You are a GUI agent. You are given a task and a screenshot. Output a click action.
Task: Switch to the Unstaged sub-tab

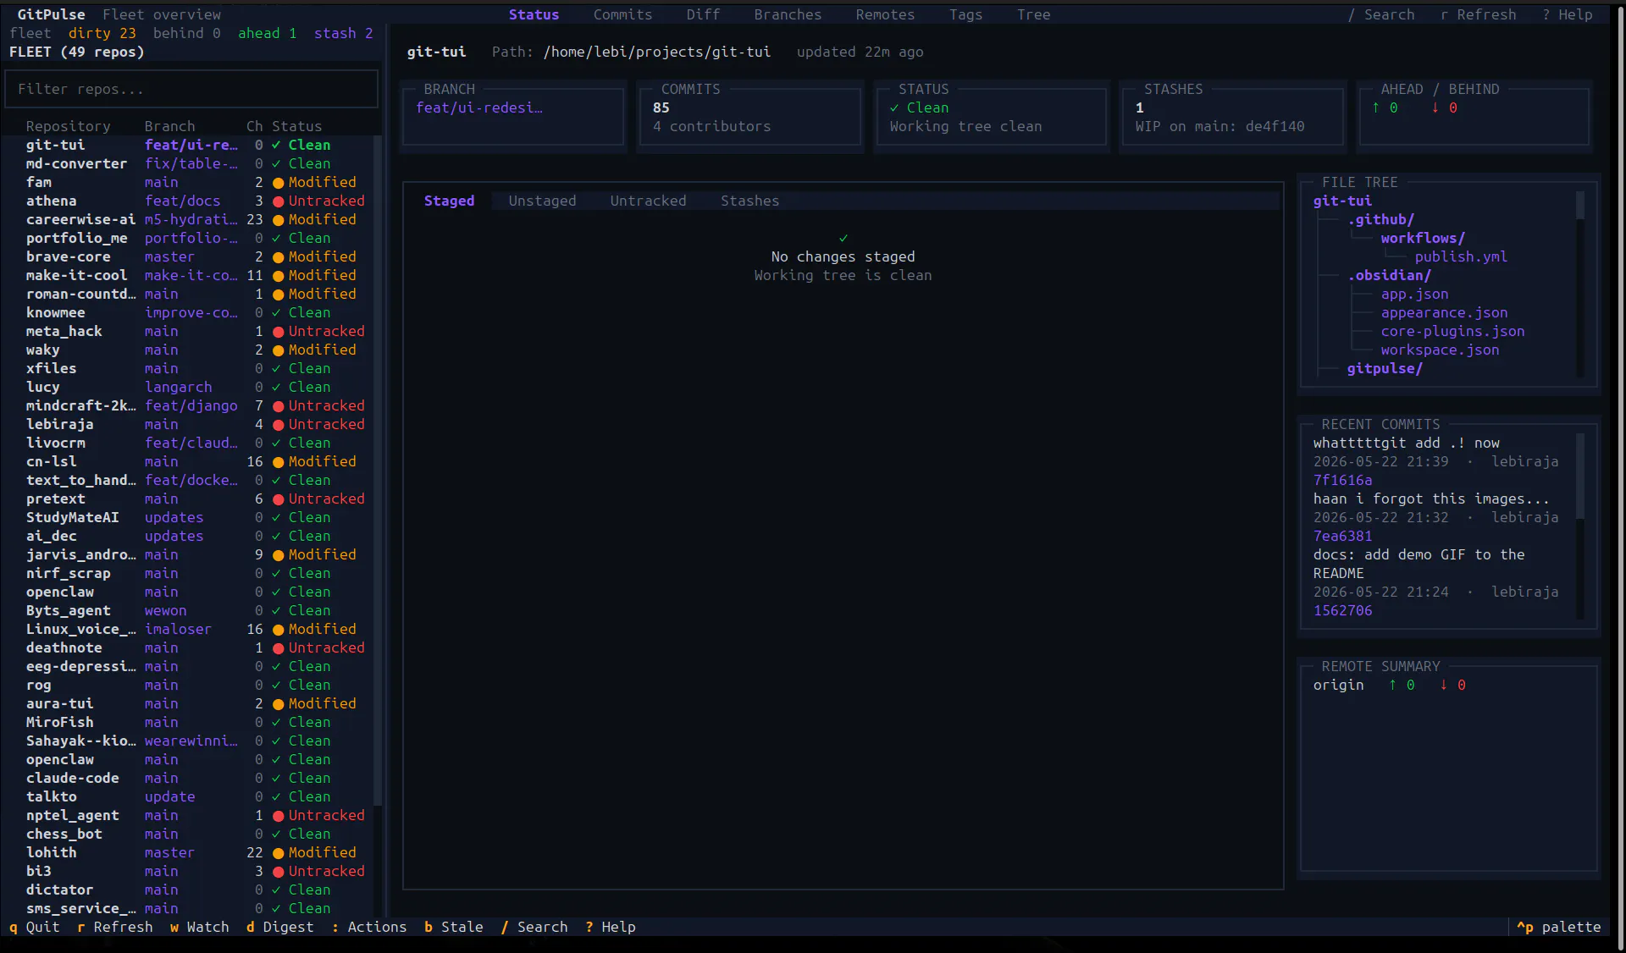click(542, 201)
